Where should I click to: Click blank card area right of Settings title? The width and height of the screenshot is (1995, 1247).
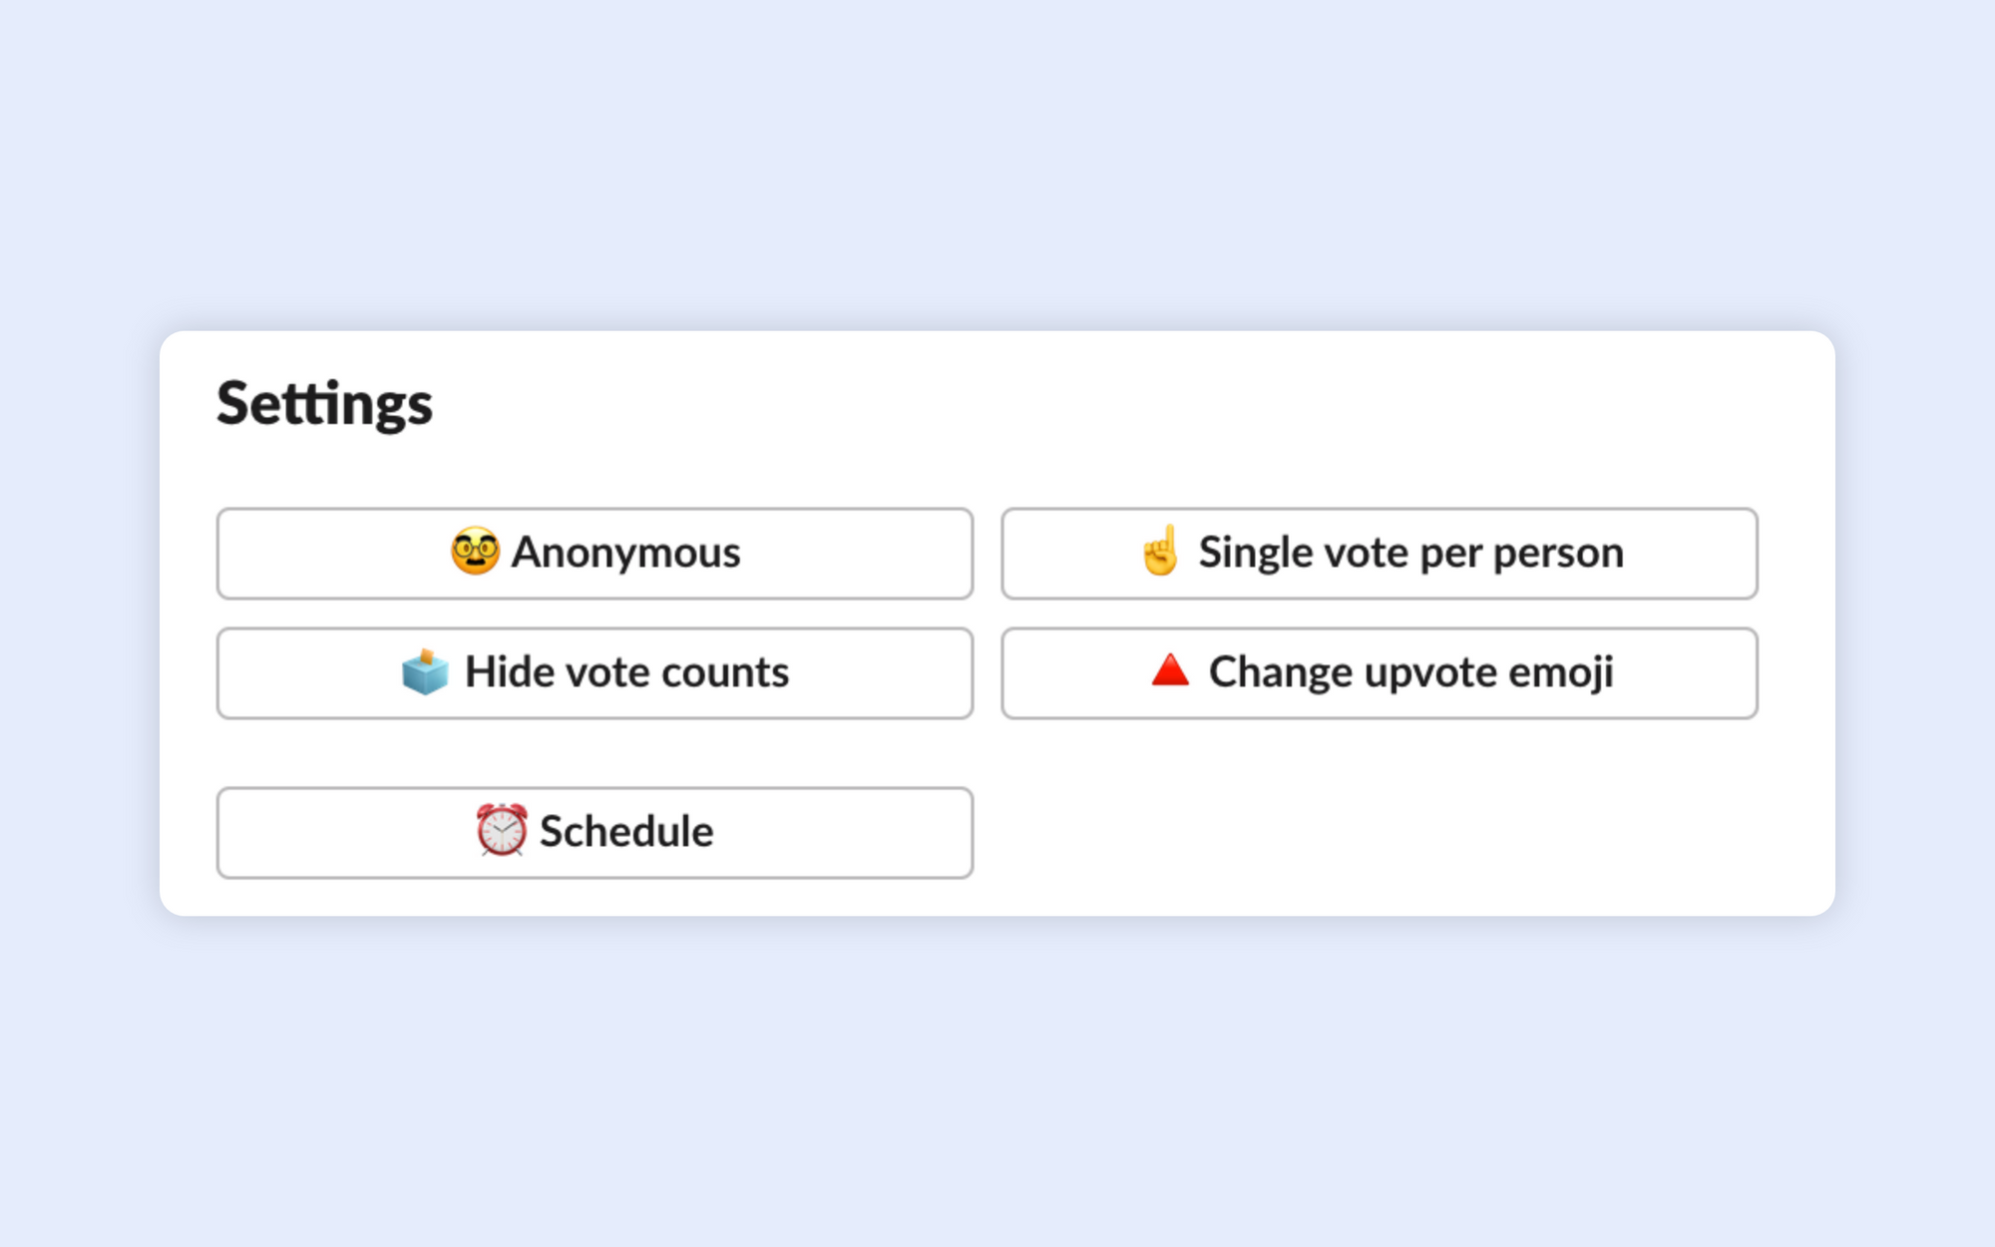tap(1097, 404)
